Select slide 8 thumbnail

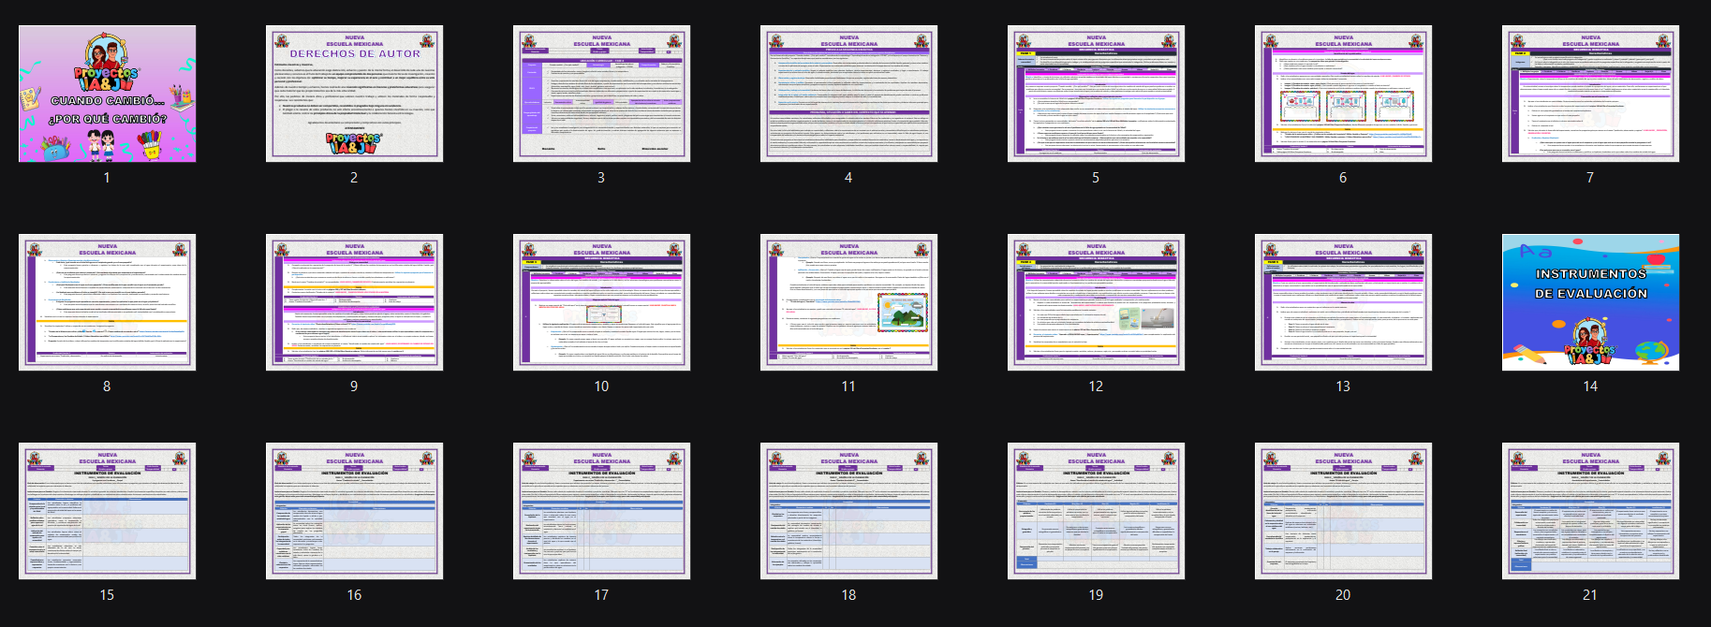point(107,302)
